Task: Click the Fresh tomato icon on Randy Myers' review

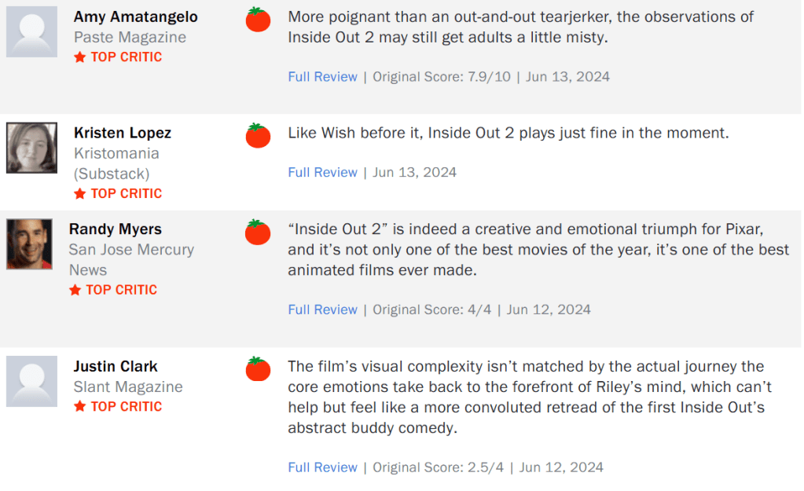Action: click(x=257, y=233)
